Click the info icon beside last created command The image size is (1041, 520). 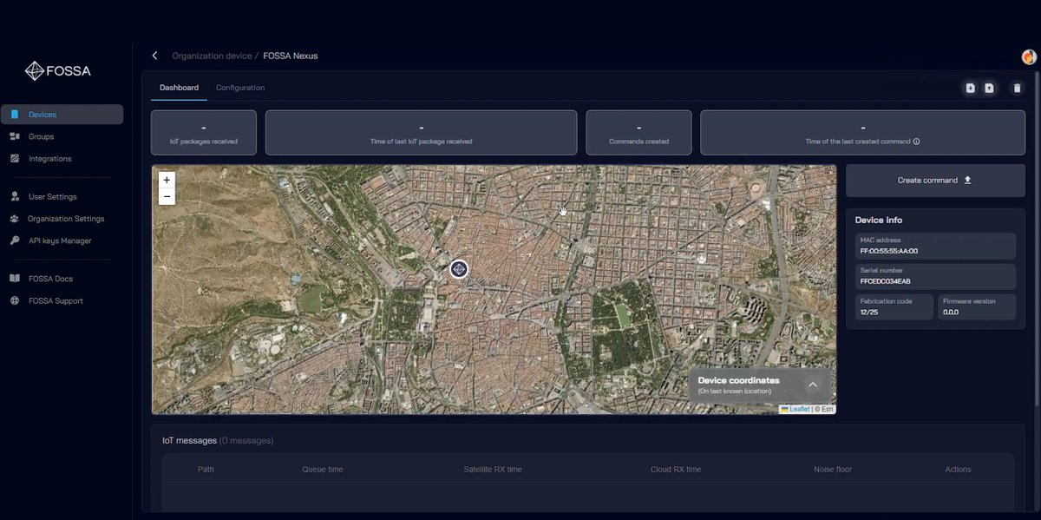coord(916,142)
